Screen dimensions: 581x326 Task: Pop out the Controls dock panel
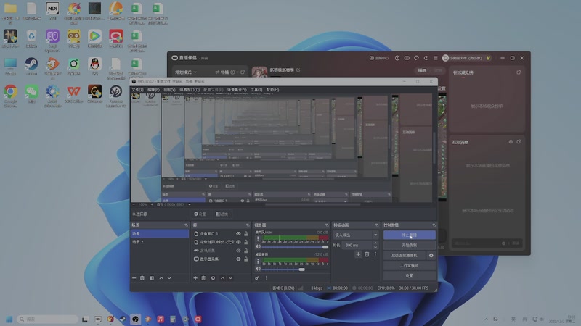(434, 225)
